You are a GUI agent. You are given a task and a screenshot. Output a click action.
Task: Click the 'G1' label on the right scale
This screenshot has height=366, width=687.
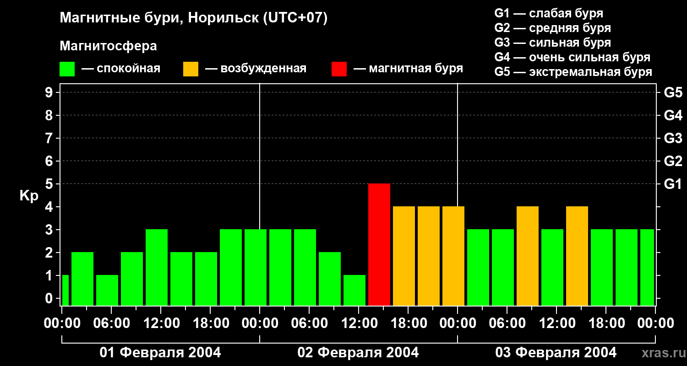click(x=673, y=184)
